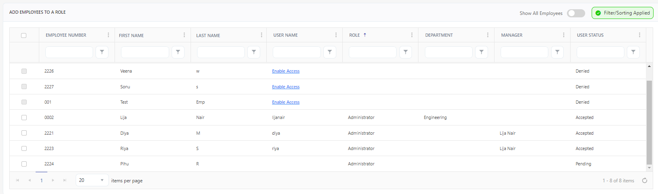Image resolution: width=658 pixels, height=194 pixels.
Task: Select the checkbox for employee 2221 Diya
Action: tap(24, 133)
